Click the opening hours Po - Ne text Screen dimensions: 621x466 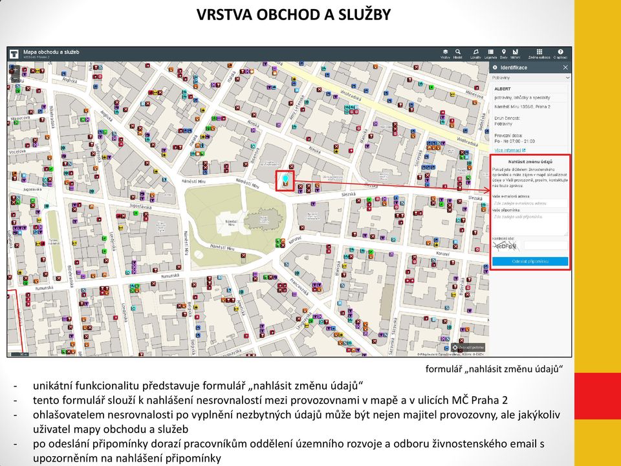[514, 141]
